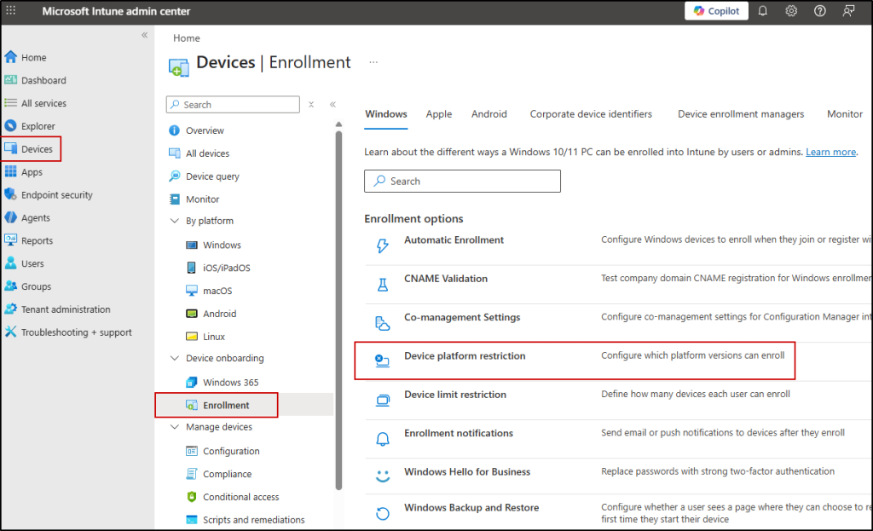Collapse the left navigation sidebar
Image resolution: width=873 pixels, height=531 pixels.
click(x=144, y=35)
